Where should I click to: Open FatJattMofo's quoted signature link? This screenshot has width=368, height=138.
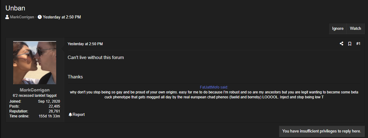(214, 87)
